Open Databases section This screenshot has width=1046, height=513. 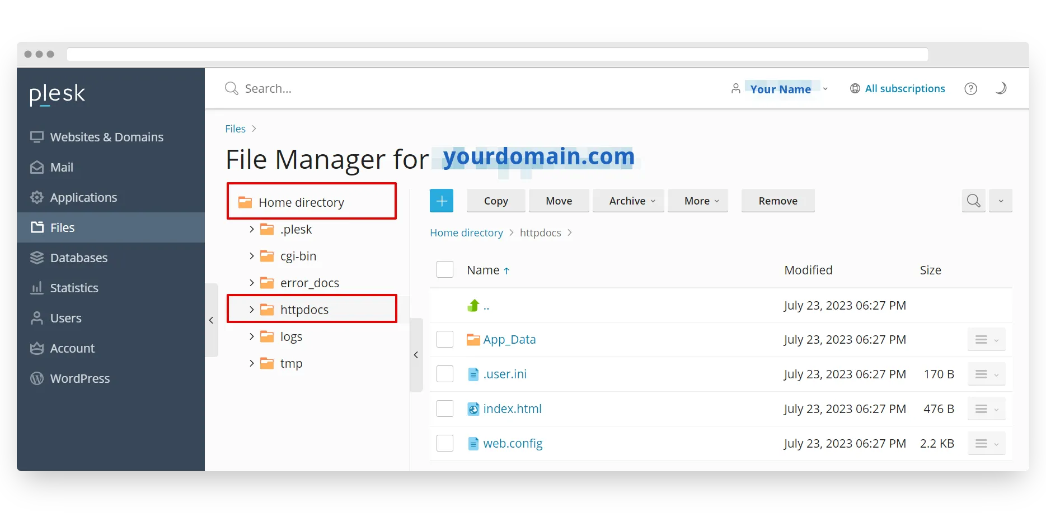point(111,258)
